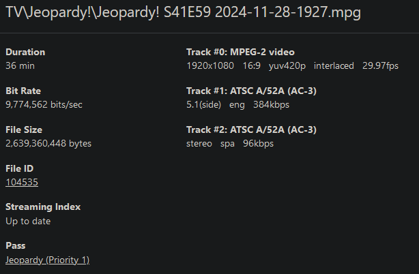Click the Track #1: ATSC A/52A heading
This screenshot has width=419, height=274.
[251, 91]
